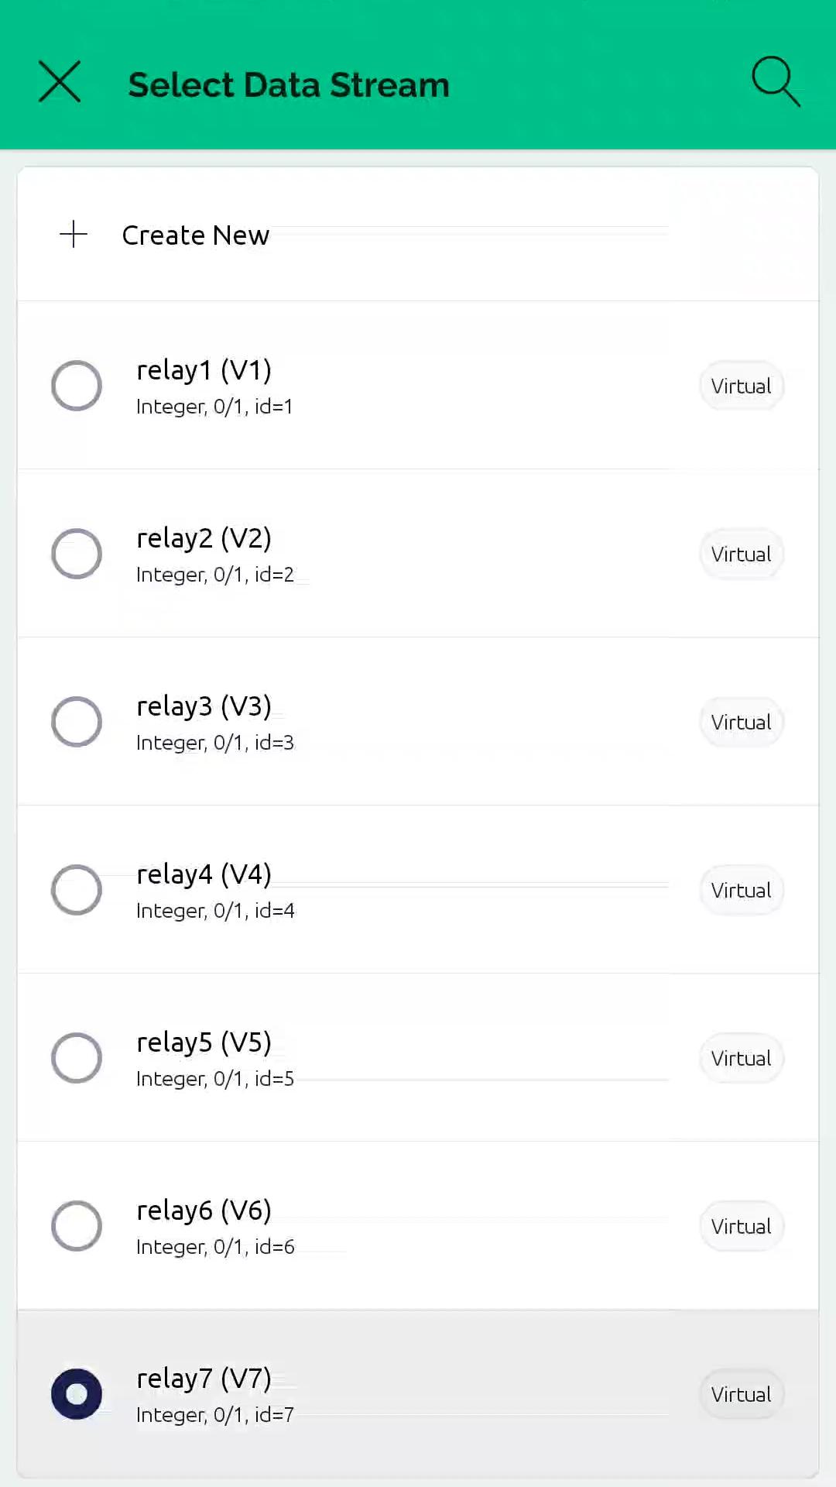Select the relay2 (V2) radio button
Screen dimensions: 836x1487
[77, 554]
